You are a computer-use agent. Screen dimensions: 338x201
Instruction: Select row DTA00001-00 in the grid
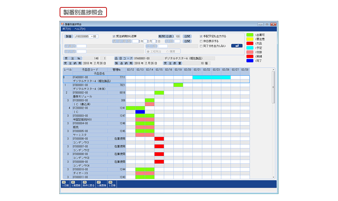coord(156,79)
